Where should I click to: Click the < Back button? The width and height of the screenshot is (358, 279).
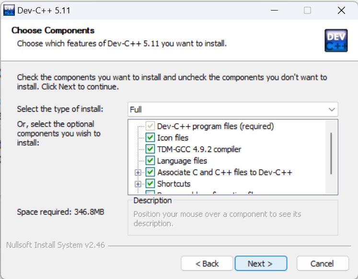point(207,264)
